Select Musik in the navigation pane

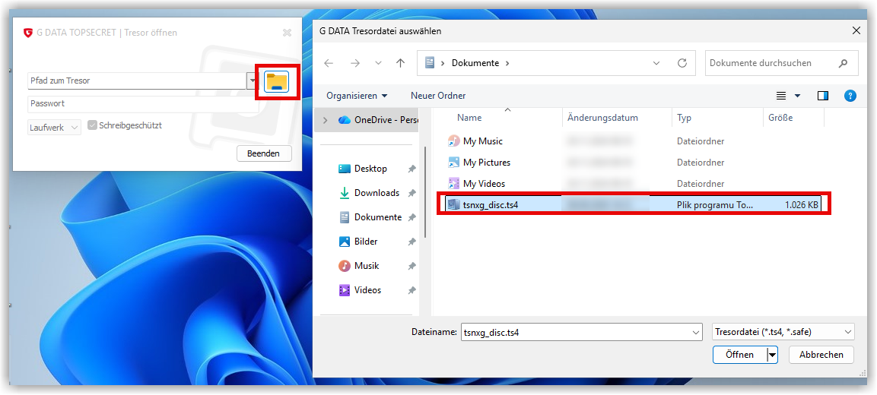(x=367, y=266)
